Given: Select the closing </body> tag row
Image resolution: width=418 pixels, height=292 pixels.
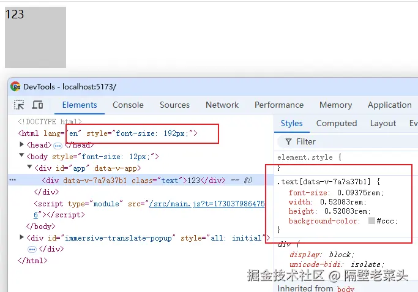Looking at the screenshot, I should 40,226.
